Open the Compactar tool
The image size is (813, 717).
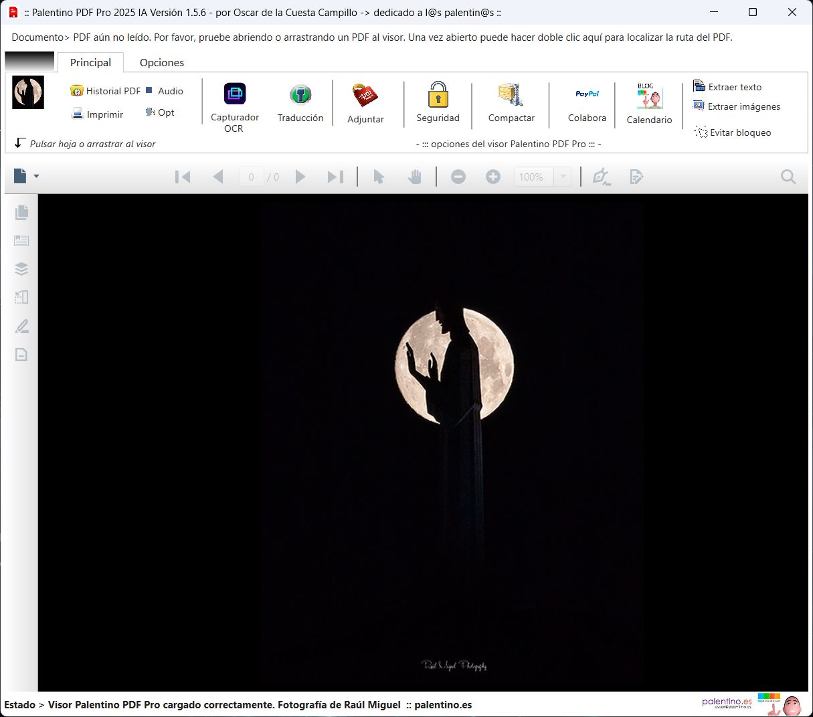[x=511, y=102]
